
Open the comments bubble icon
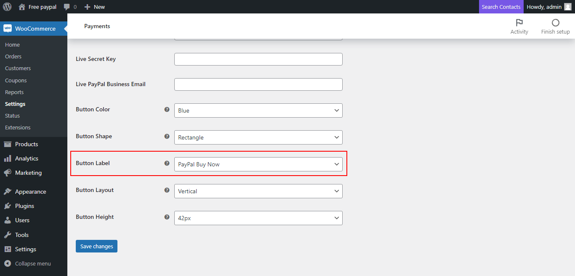click(x=67, y=7)
